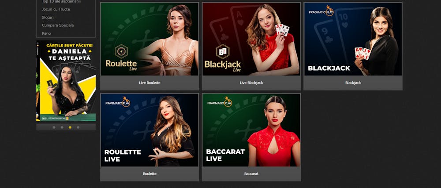Open Keno from the sidebar menu
The height and width of the screenshot is (188, 441).
click(x=46, y=33)
